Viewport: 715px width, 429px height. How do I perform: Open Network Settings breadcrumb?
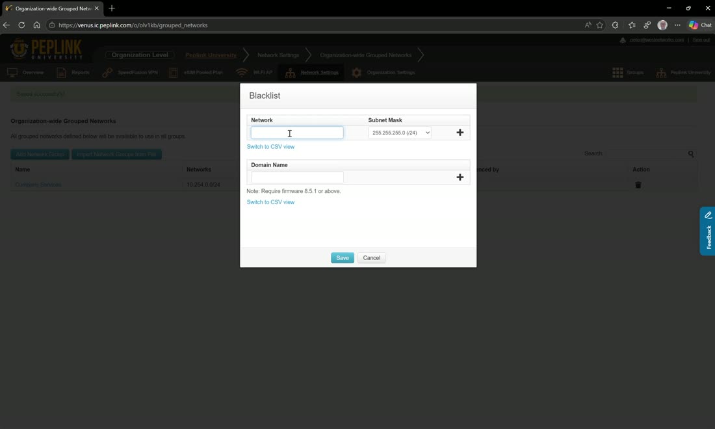pos(278,55)
